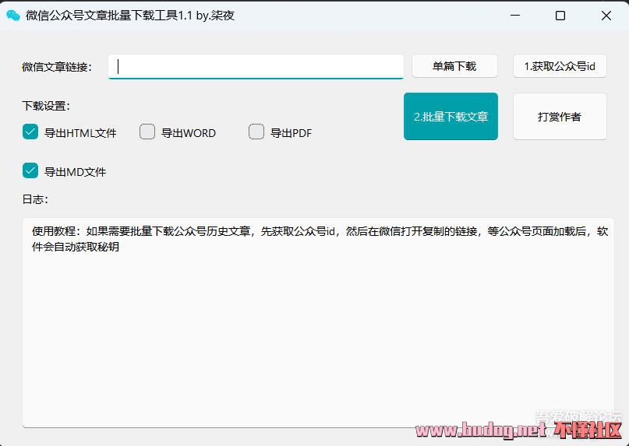Uncheck the 导出HTML文件 checkbox
Screen dimensions: 629x446
[x=30, y=132]
